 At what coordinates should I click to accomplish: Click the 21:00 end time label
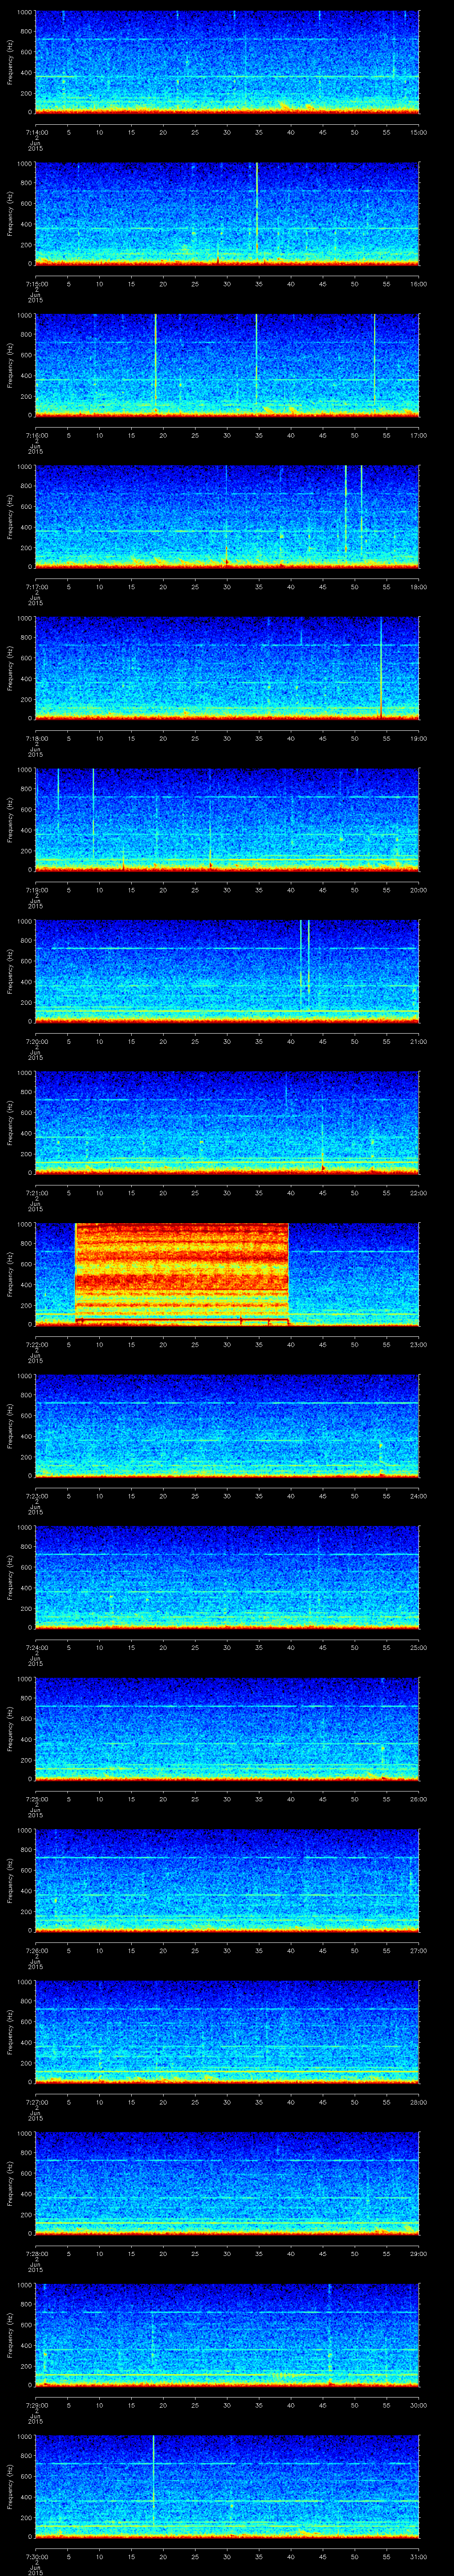pyautogui.click(x=418, y=1041)
